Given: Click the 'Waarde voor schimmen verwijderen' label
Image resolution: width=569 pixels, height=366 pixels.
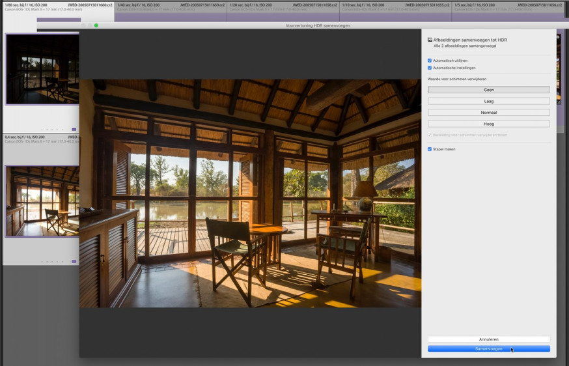Looking at the screenshot, I should tap(457, 79).
